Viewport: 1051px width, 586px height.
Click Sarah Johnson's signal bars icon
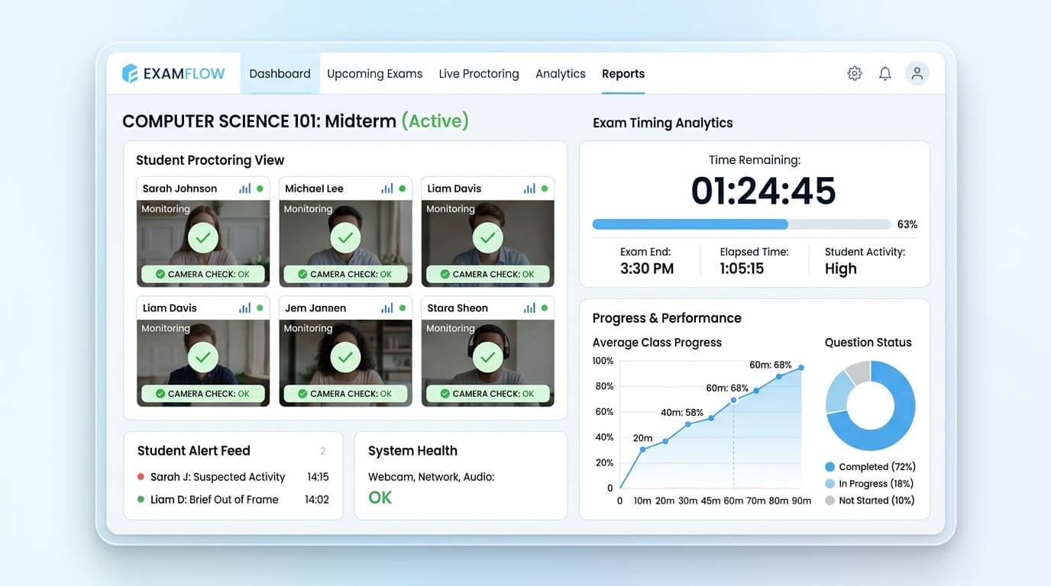pyautogui.click(x=245, y=188)
